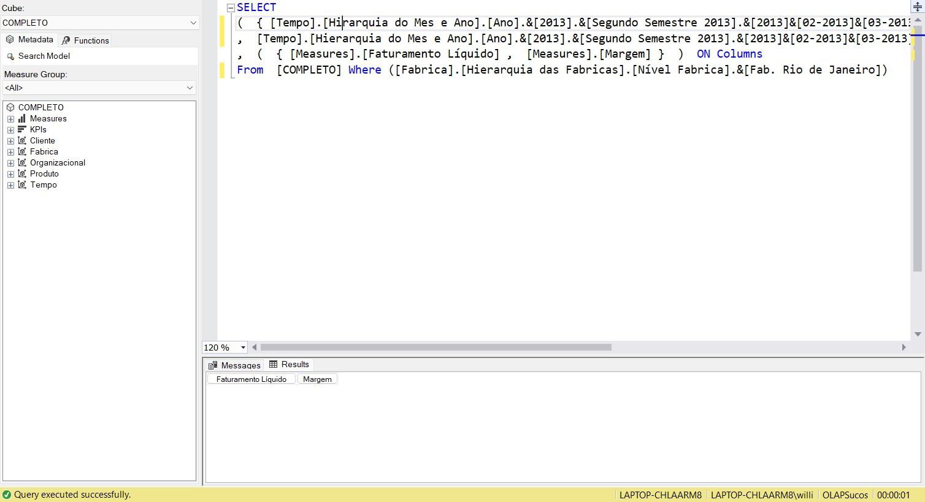Click the Measures bar chart icon
This screenshot has height=502, width=925.
point(22,118)
